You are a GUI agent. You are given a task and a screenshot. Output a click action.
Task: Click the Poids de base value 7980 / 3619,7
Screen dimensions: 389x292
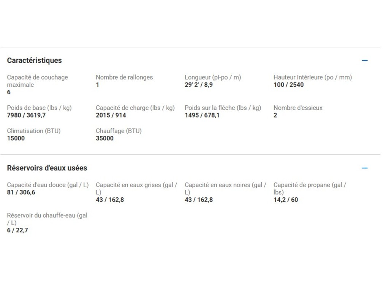click(x=26, y=115)
